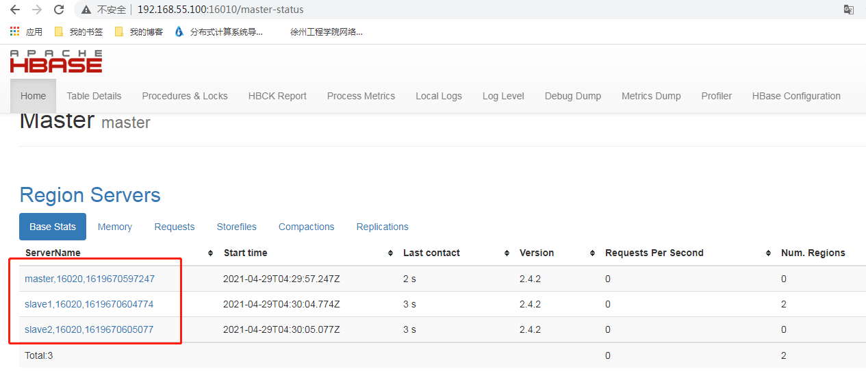
Task: Click the browser forward arrow
Action: (x=37, y=10)
